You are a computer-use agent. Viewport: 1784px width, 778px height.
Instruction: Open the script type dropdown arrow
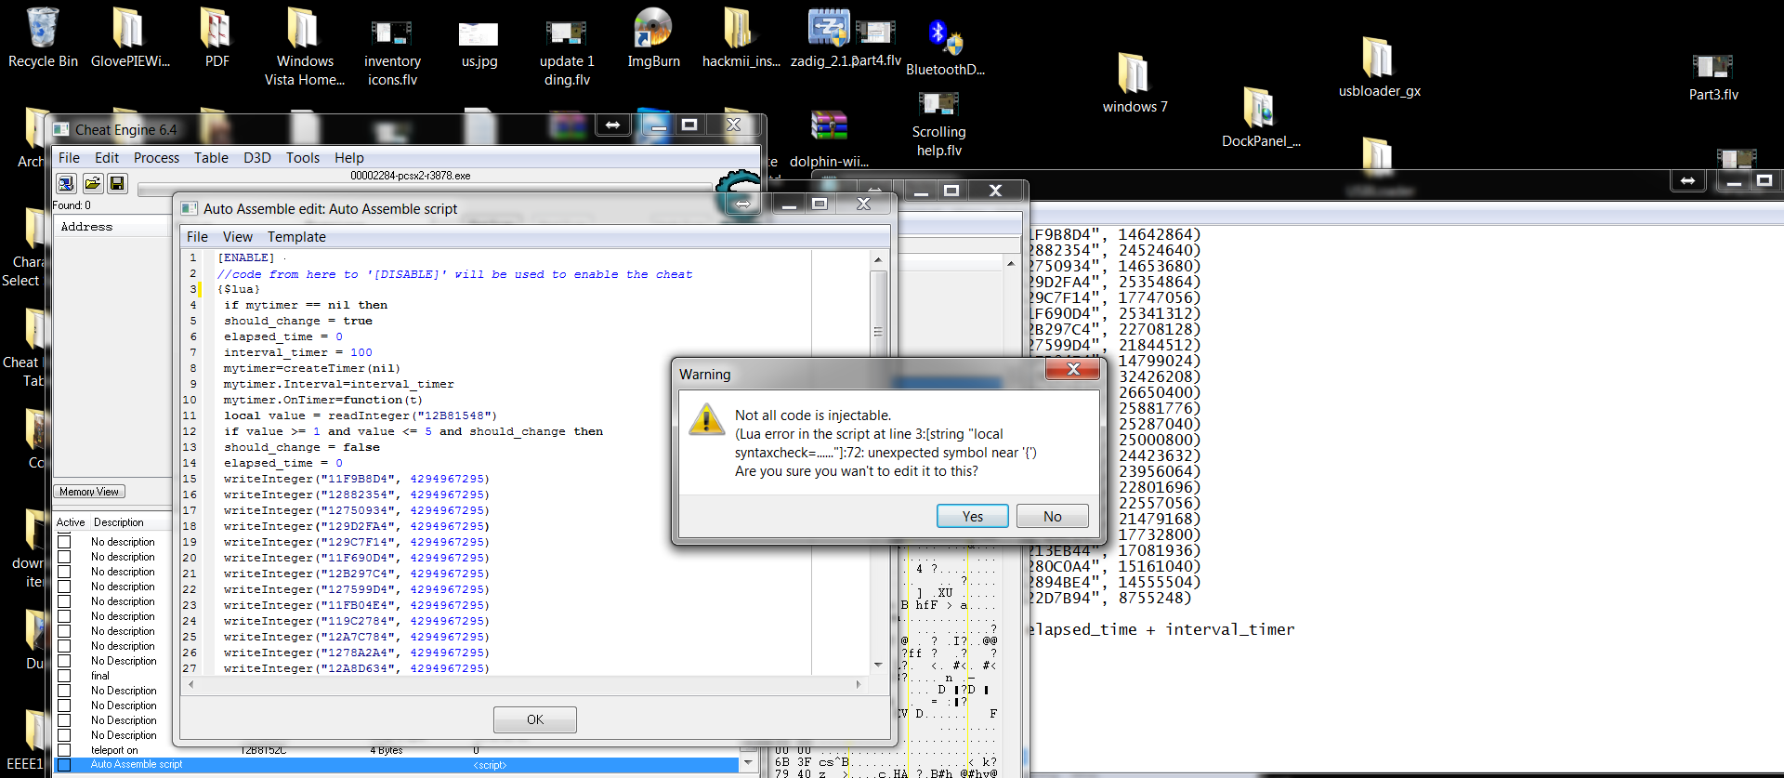[x=748, y=763]
